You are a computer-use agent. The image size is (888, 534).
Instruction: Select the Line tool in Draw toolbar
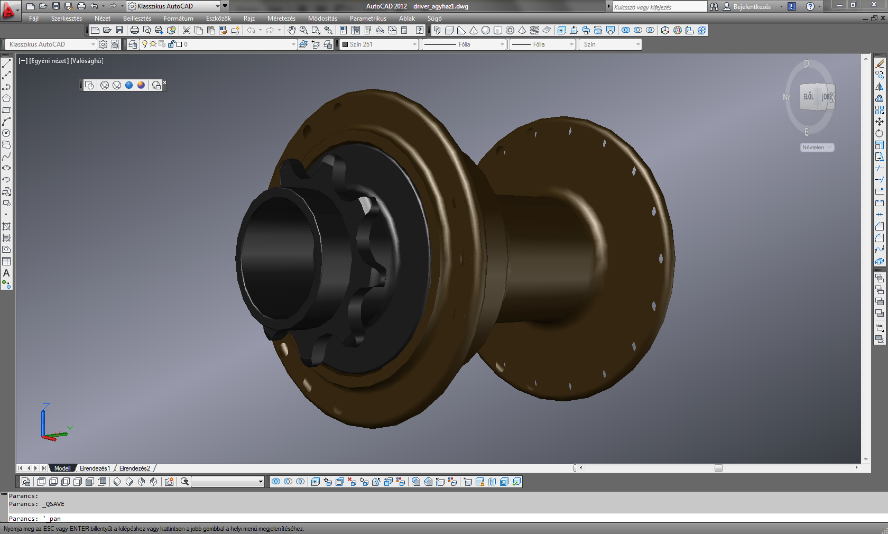[6, 63]
